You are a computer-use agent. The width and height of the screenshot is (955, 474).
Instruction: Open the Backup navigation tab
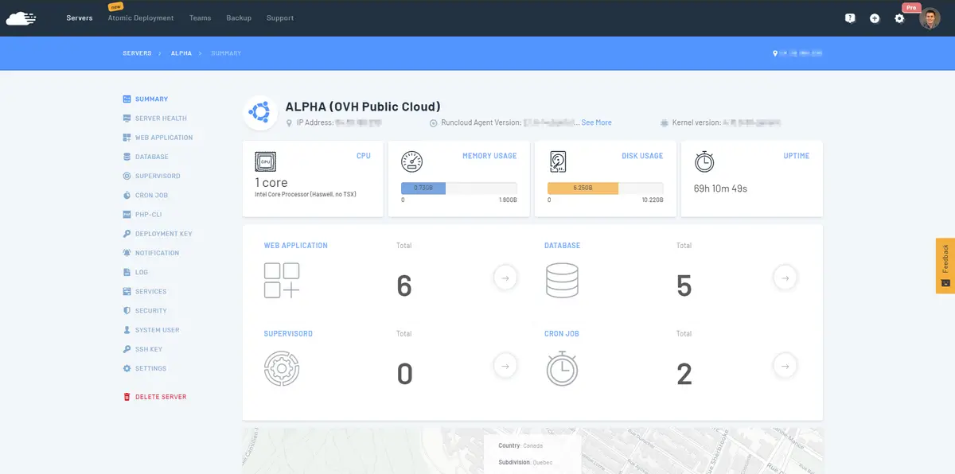click(239, 18)
